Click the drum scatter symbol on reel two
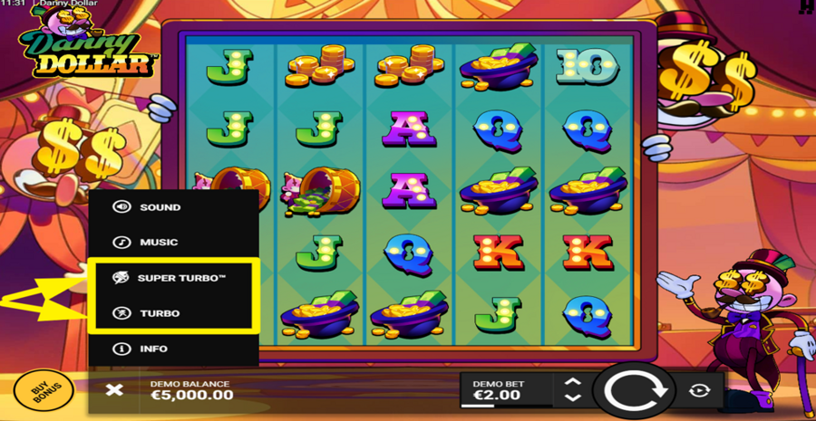 [320, 192]
